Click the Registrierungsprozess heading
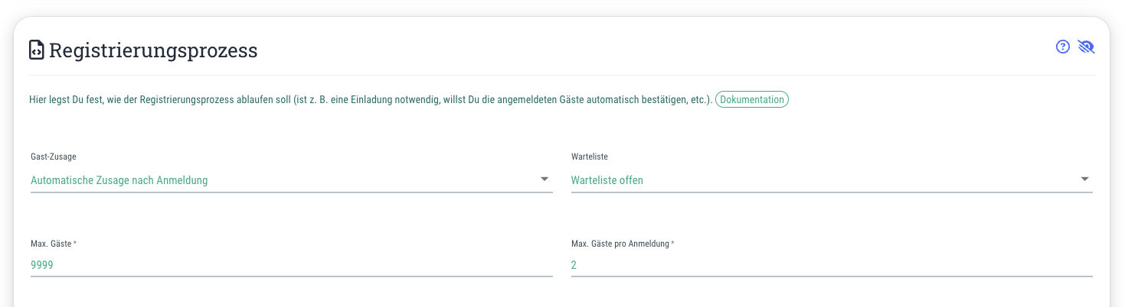The image size is (1125, 307). (153, 51)
